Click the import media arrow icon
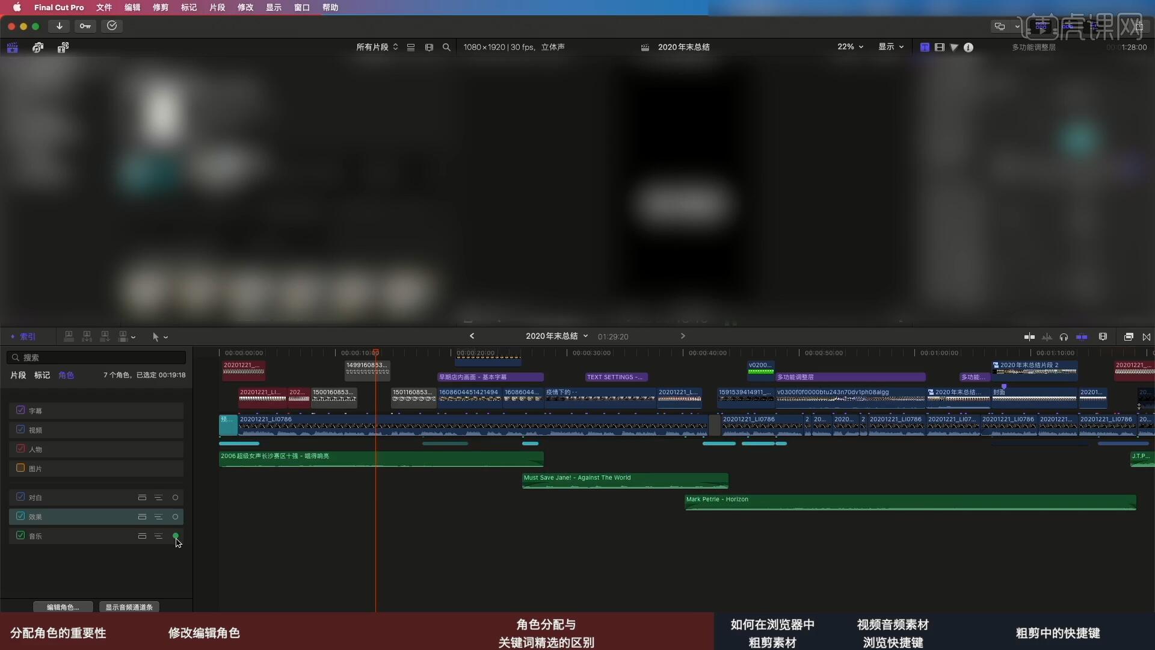Screen dimensions: 1155x650 (x=59, y=26)
